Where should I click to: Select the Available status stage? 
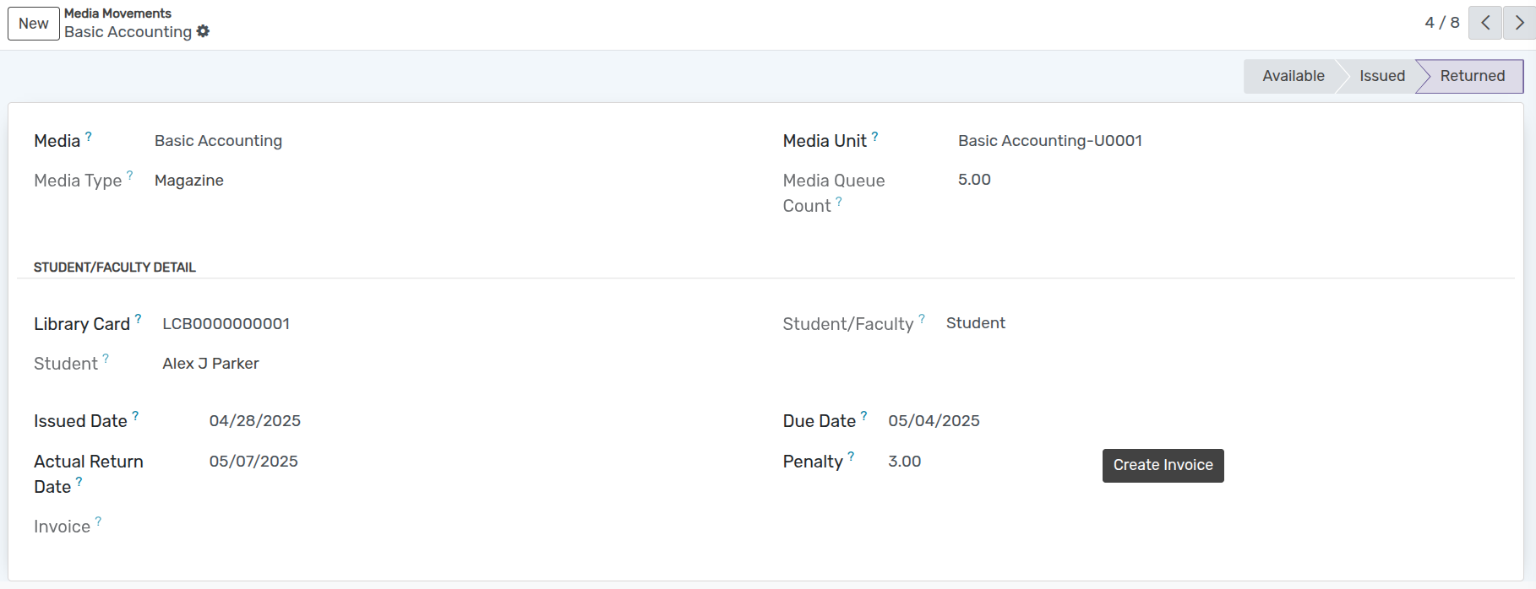click(x=1293, y=76)
